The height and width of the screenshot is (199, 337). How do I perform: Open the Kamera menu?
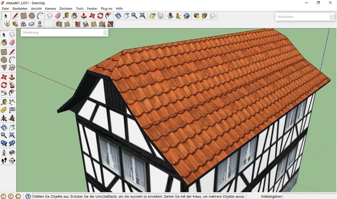pyautogui.click(x=50, y=9)
